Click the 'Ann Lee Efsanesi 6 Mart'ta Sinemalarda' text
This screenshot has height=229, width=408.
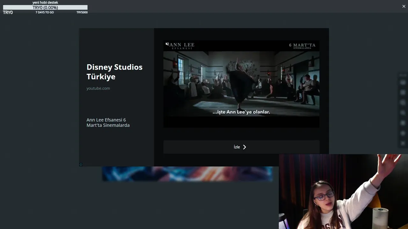pyautogui.click(x=108, y=122)
